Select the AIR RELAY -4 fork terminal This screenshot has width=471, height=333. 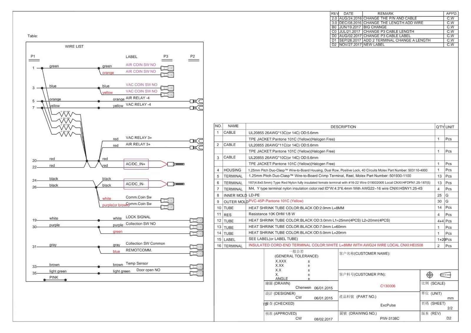(197, 101)
